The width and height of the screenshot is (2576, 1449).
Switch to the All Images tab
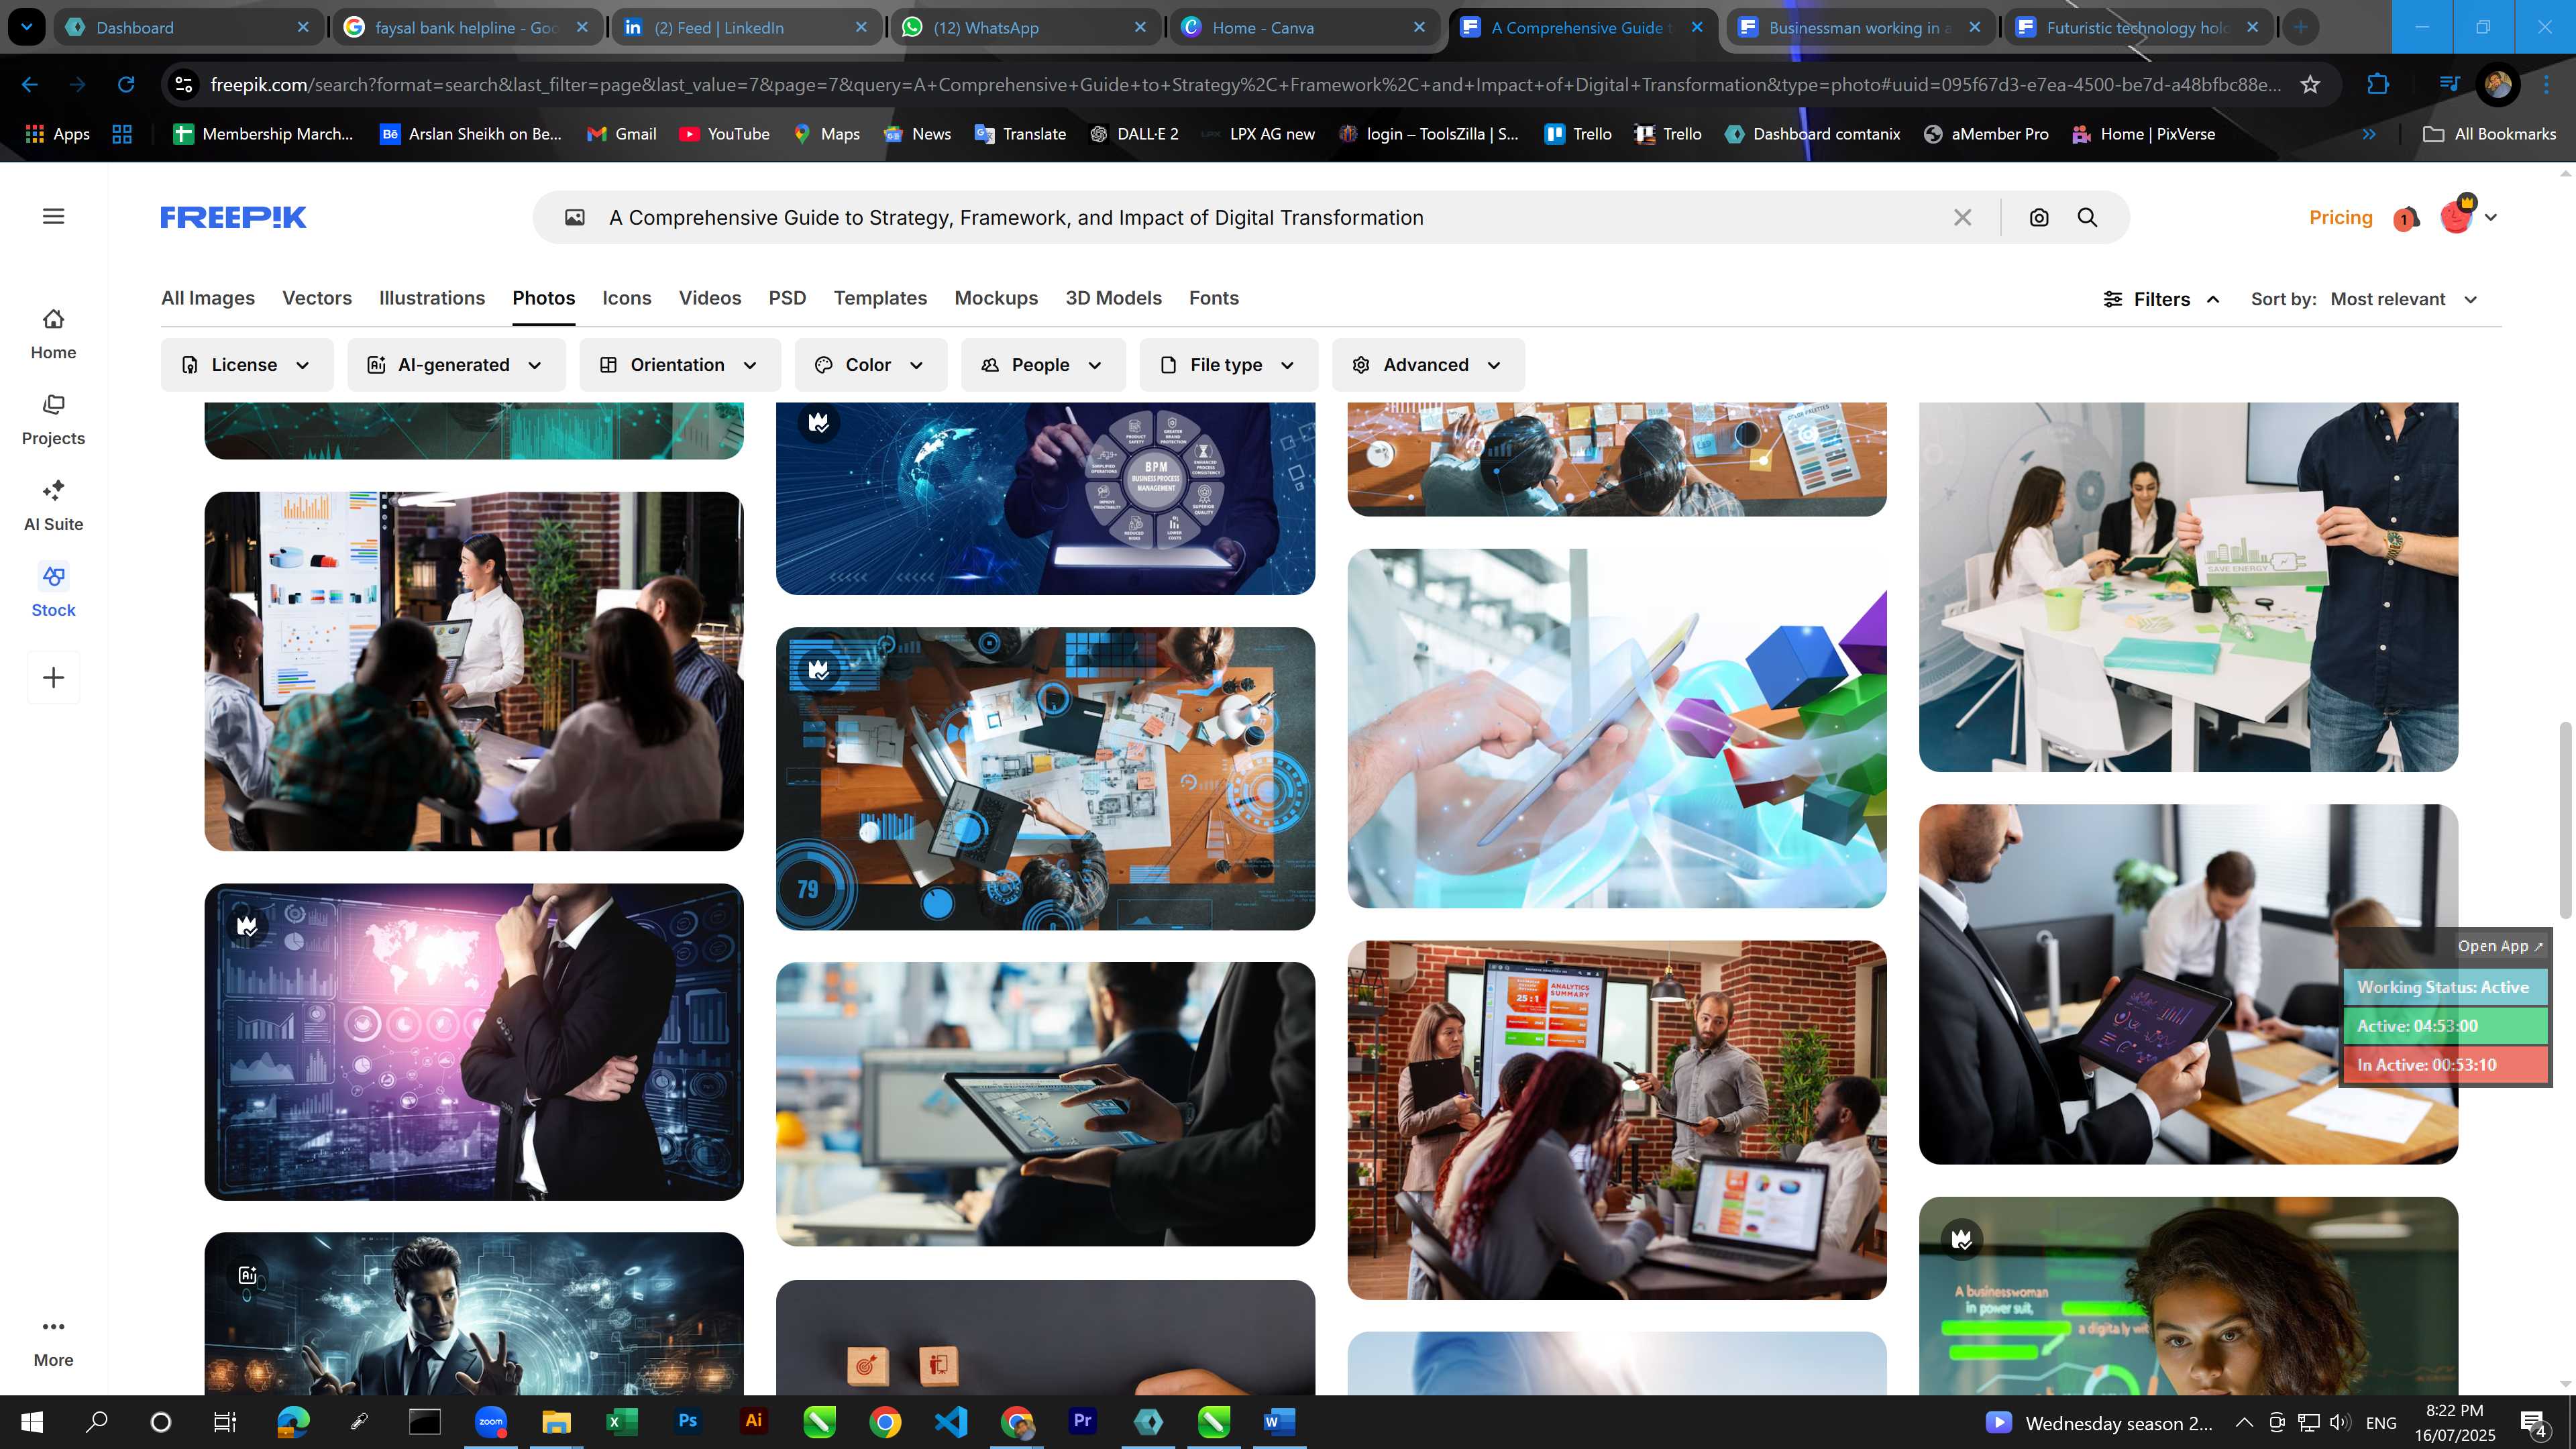click(x=208, y=298)
